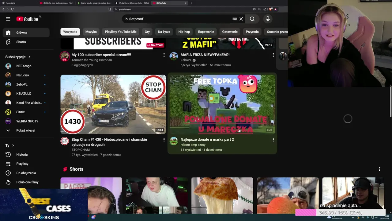Expand the Subskrypcje section chevron
The height and width of the screenshot is (221, 392).
29,57
